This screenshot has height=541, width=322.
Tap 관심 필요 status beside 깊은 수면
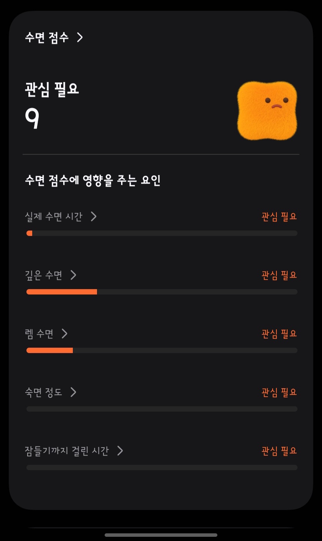click(x=279, y=275)
